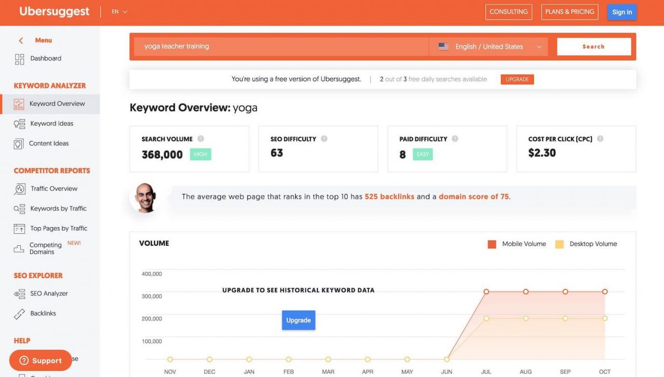Open PLANS & PRICING
664x377 pixels.
coord(570,12)
